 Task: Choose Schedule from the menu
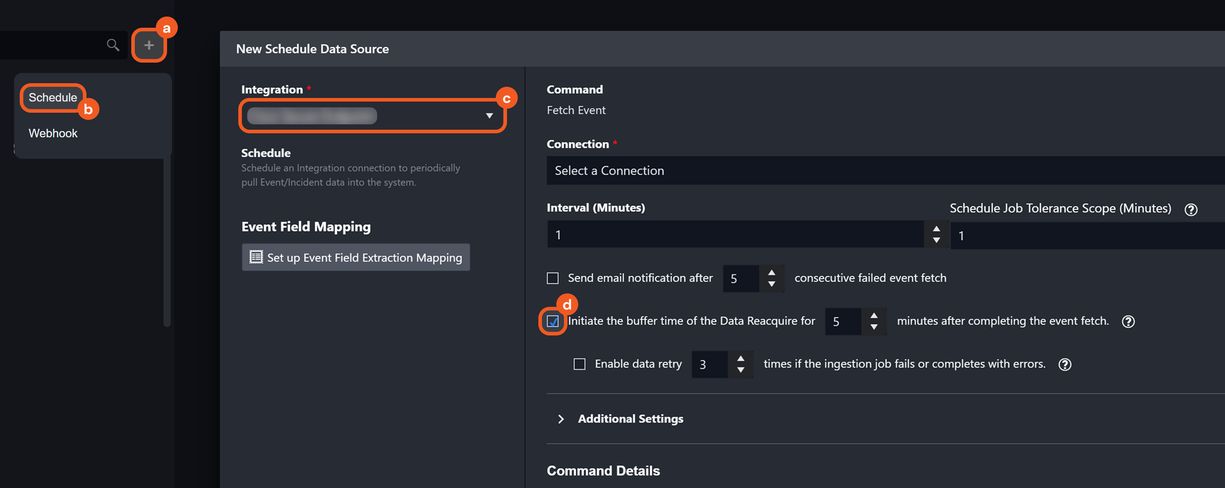53,98
